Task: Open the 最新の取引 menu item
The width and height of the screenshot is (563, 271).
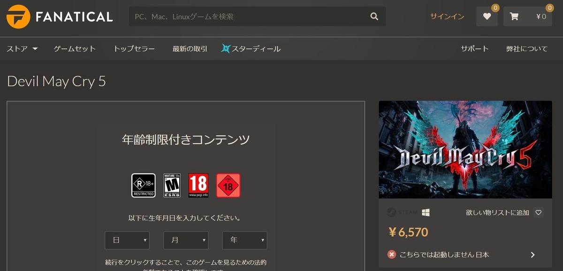Action: [x=190, y=48]
